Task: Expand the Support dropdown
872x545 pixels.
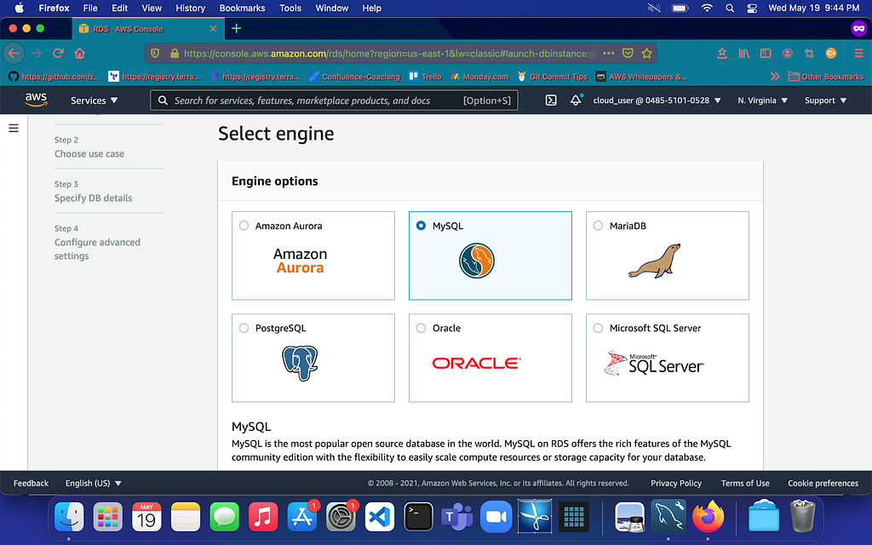Action: pyautogui.click(x=825, y=100)
